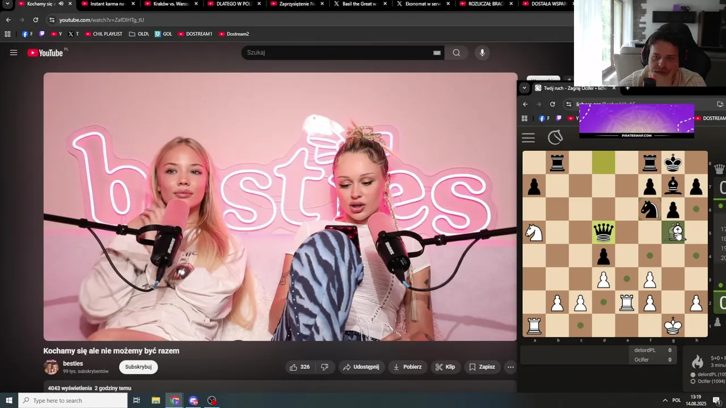
Task: Open the DOSTREAM1 bookmark
Action: pyautogui.click(x=195, y=34)
